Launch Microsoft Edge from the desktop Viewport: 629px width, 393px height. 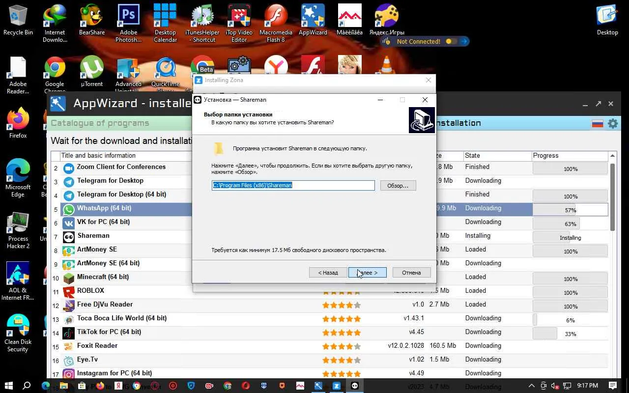pos(18,178)
